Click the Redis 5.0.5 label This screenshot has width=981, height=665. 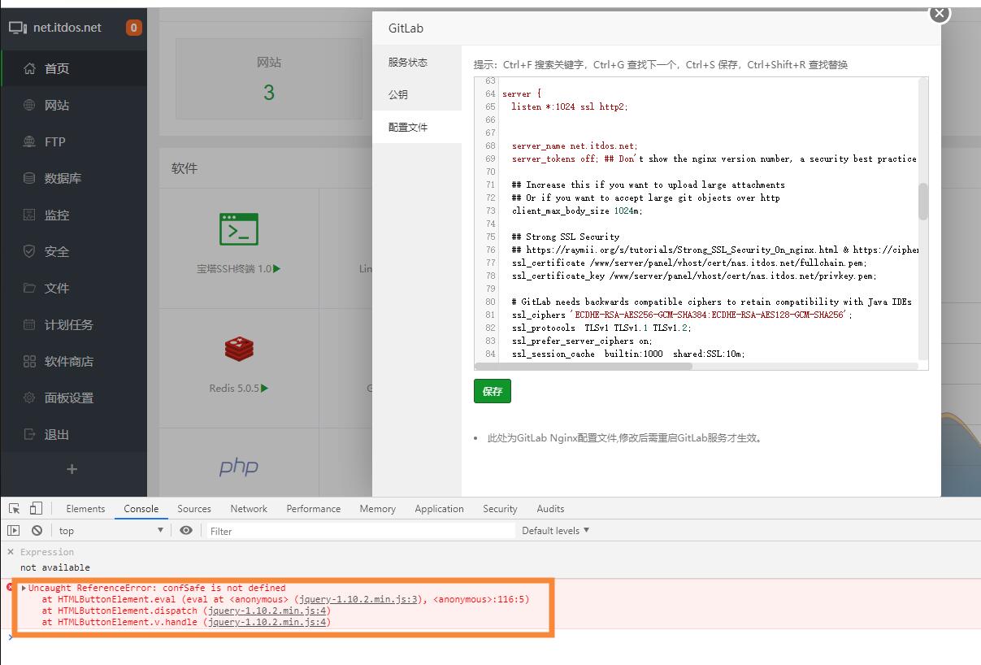tap(234, 388)
